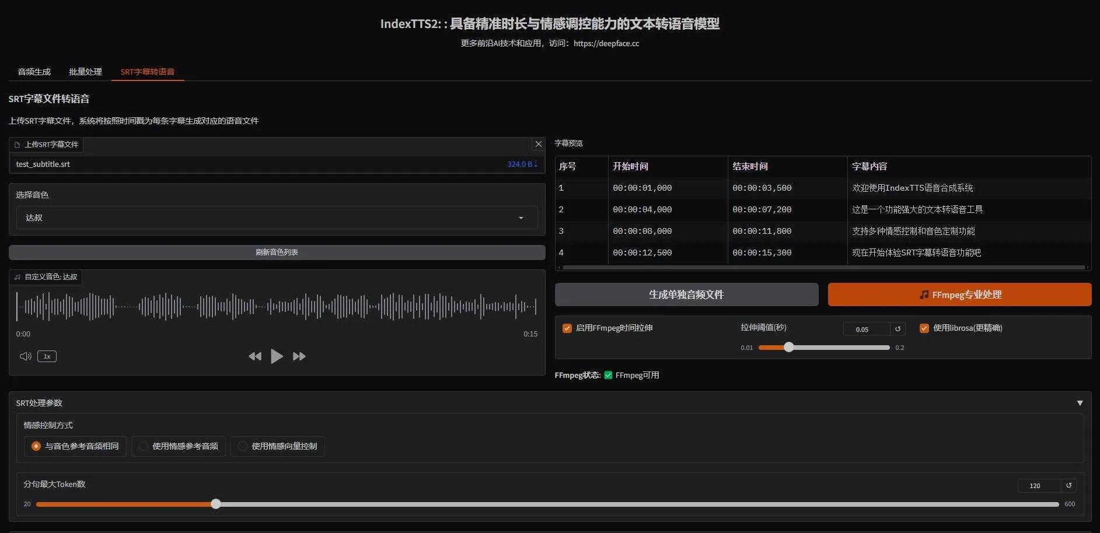This screenshot has width=1100, height=533.
Task: Click the stretch threshold slider handle
Action: tap(789, 348)
